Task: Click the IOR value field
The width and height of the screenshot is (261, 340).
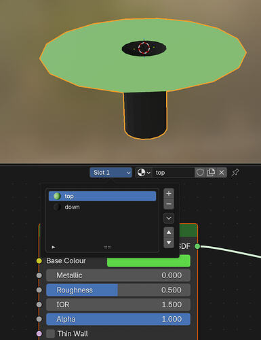Action: (x=118, y=305)
